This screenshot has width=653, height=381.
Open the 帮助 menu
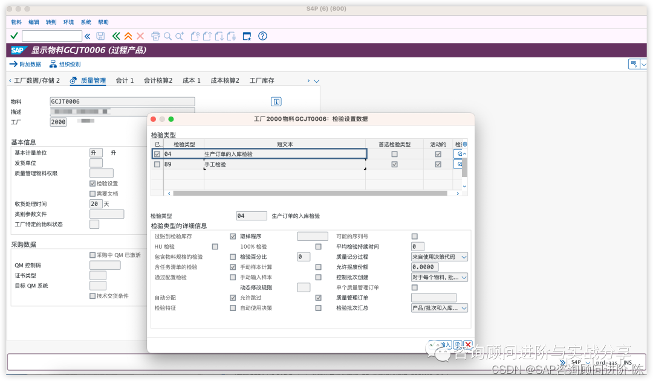click(x=103, y=22)
